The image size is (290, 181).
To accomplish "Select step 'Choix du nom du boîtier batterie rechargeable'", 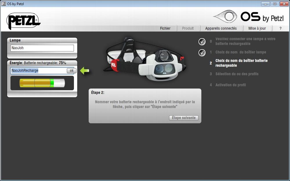I will pyautogui.click(x=241, y=63).
